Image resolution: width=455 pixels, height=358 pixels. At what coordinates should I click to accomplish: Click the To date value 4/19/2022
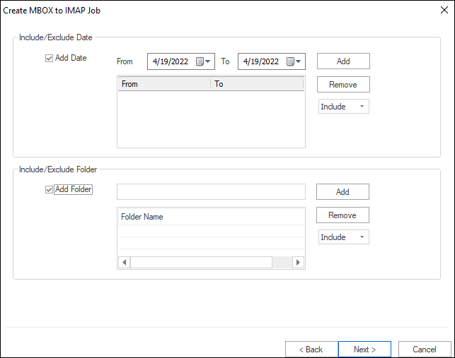coord(261,61)
